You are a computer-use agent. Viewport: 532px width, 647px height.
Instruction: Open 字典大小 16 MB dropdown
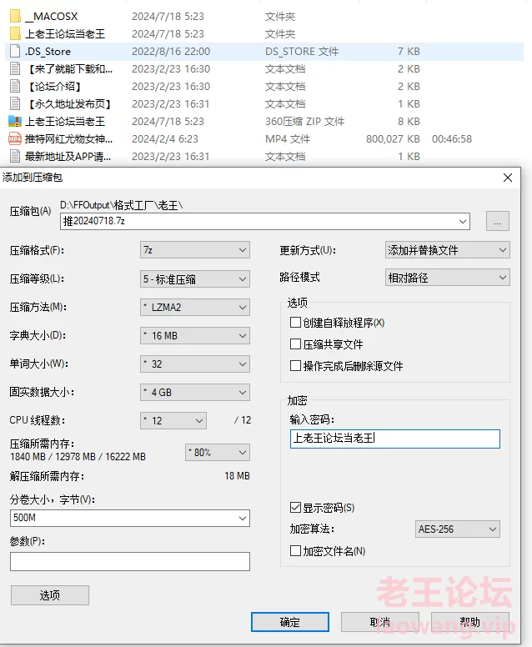click(x=195, y=335)
